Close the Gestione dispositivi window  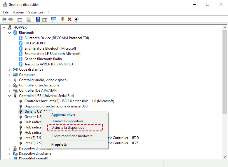221,4
